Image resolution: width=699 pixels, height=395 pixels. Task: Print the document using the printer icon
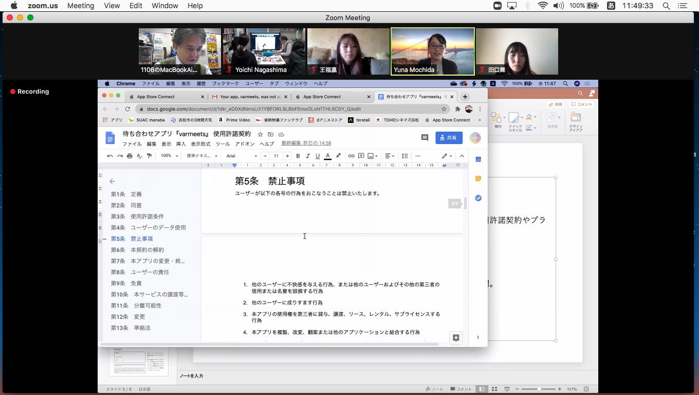(130, 156)
